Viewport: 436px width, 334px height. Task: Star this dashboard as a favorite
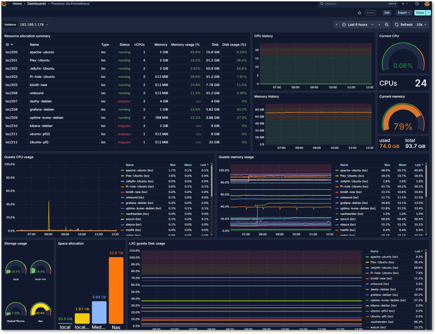[360, 13]
